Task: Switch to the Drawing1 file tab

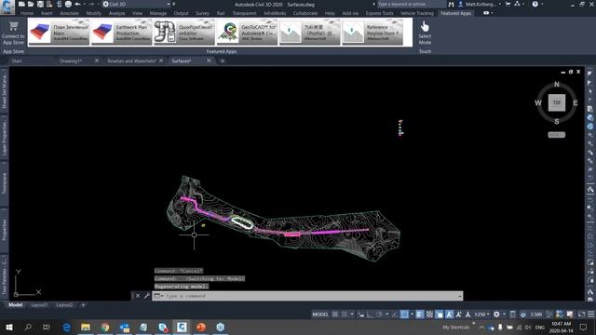Action: tap(71, 60)
